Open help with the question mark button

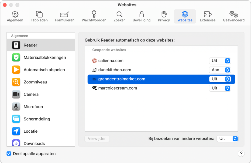[x=241, y=154]
